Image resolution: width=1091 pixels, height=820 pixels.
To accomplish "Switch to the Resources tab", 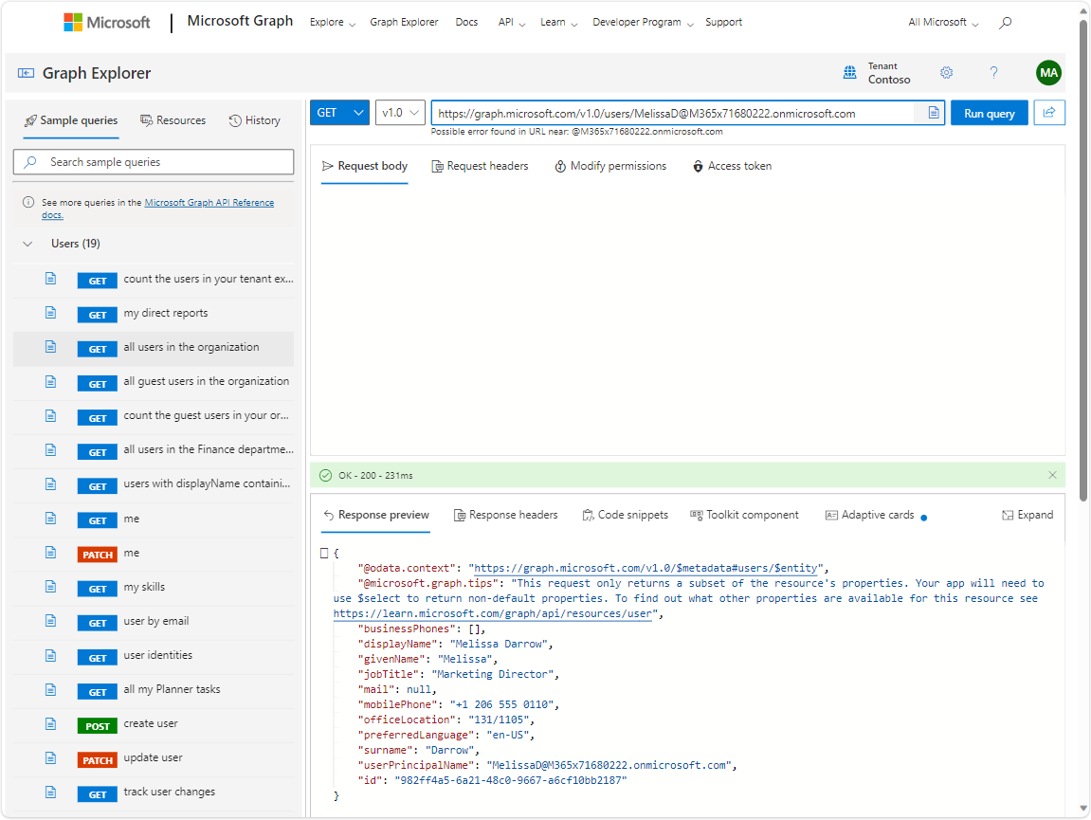I will click(x=173, y=120).
